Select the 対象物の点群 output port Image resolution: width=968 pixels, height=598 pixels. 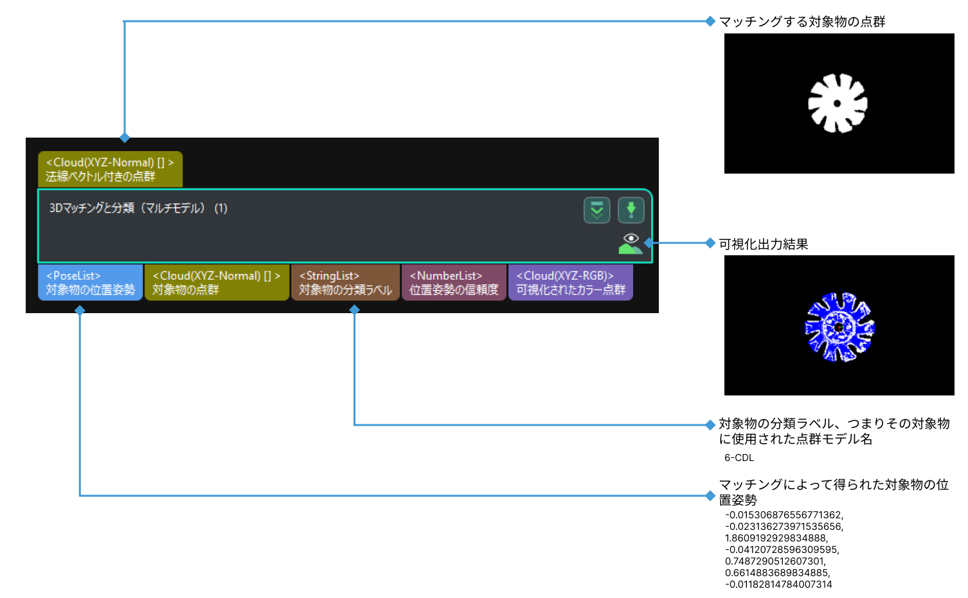click(217, 282)
